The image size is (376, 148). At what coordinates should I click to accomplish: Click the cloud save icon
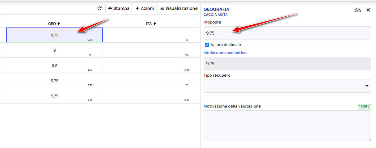(x=358, y=10)
